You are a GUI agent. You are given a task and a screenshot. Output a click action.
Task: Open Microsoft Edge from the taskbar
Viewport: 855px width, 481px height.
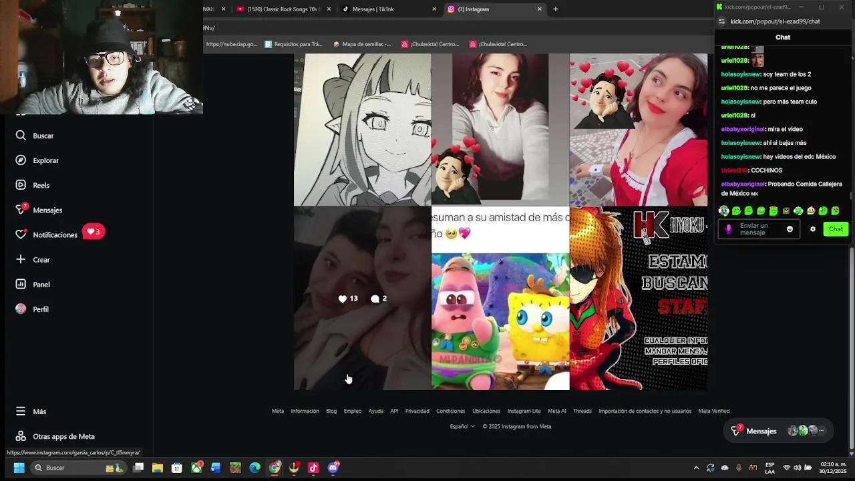click(x=255, y=468)
